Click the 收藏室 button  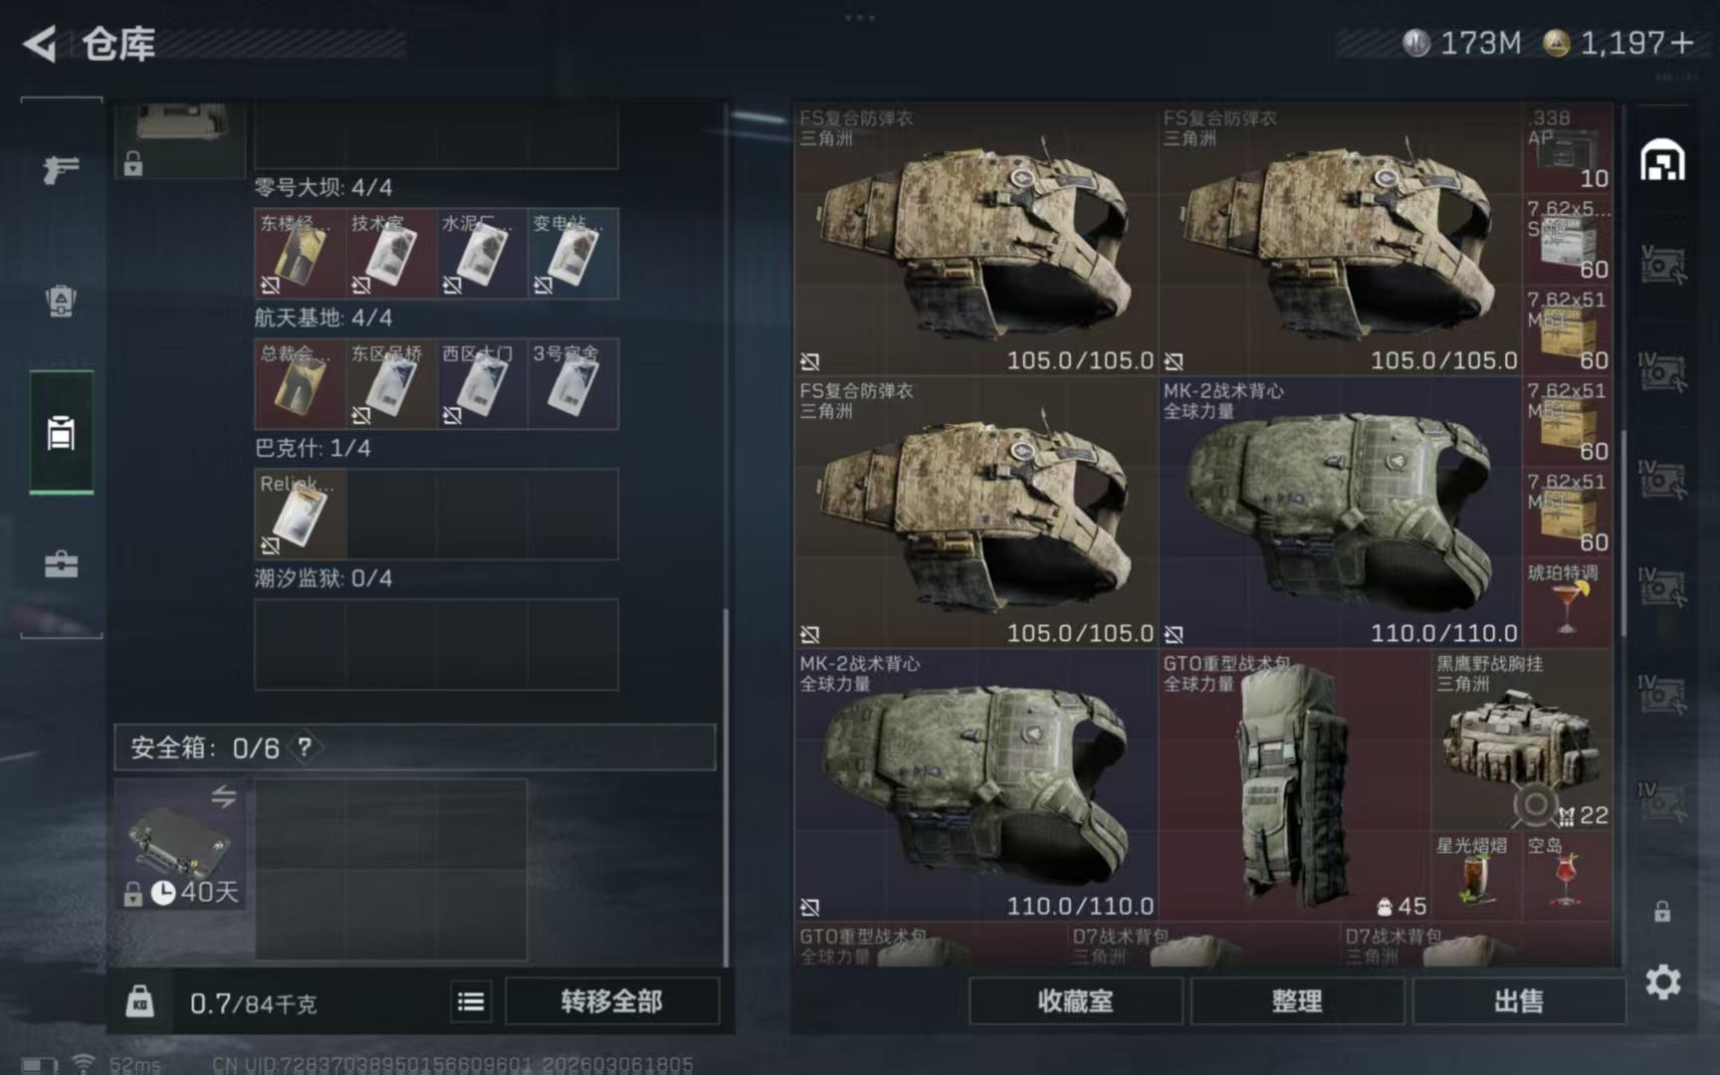[x=1076, y=1001]
